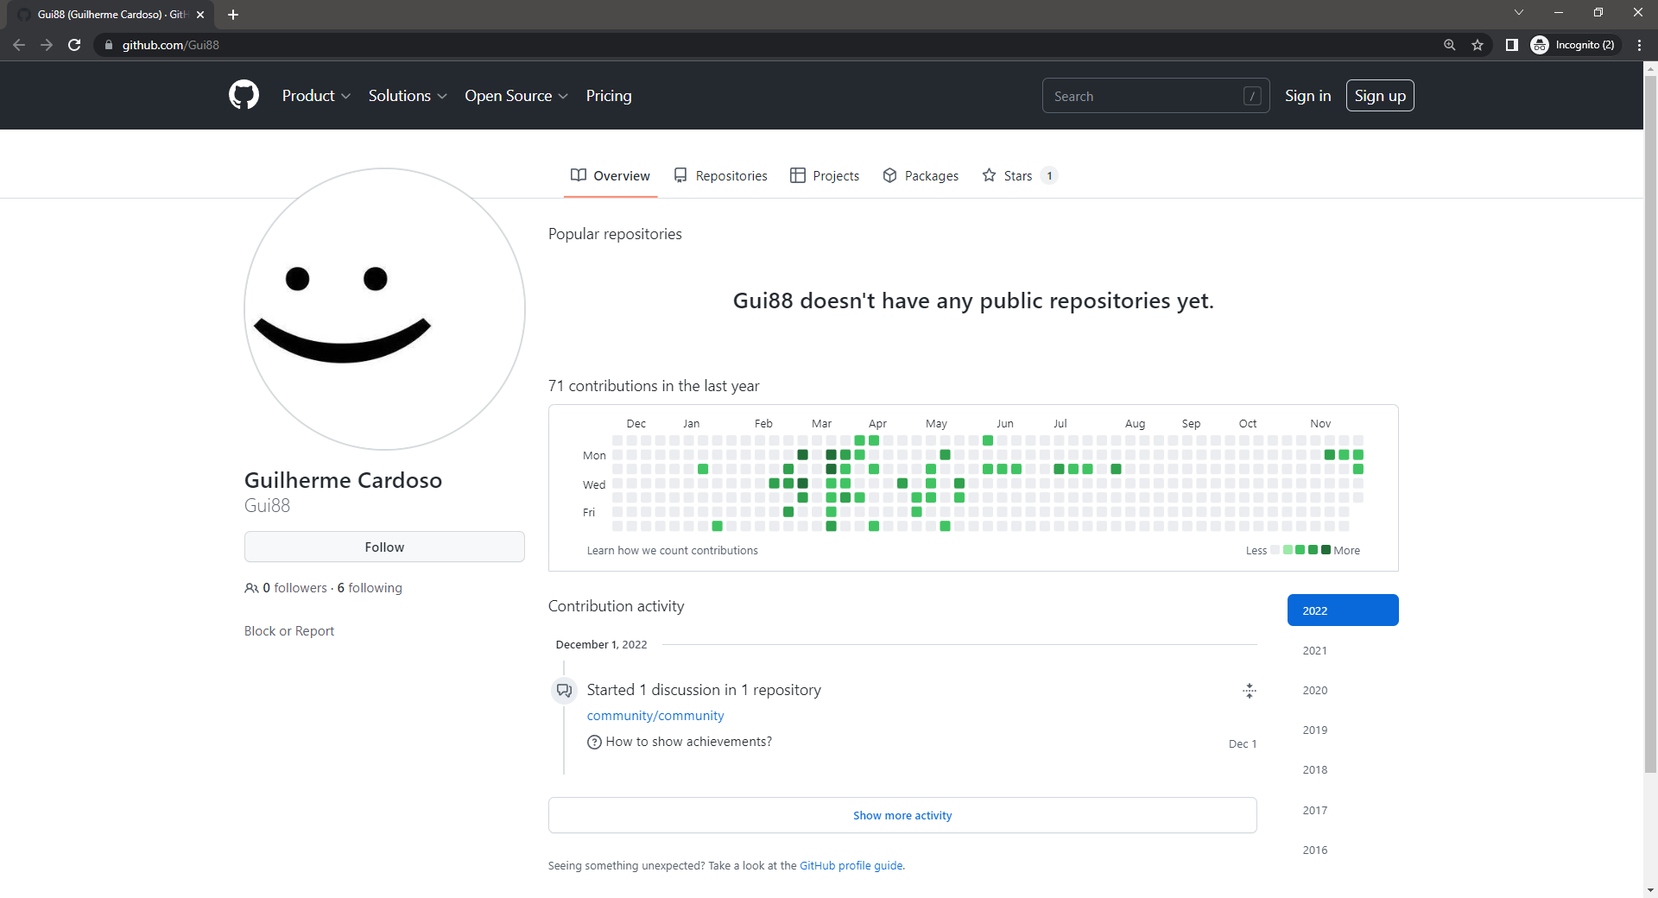The image size is (1658, 898).
Task: Click the gray no-contribution legend square
Action: (x=1275, y=550)
